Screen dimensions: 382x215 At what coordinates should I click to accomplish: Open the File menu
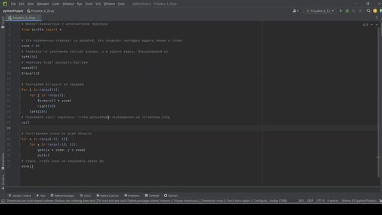pos(13,4)
